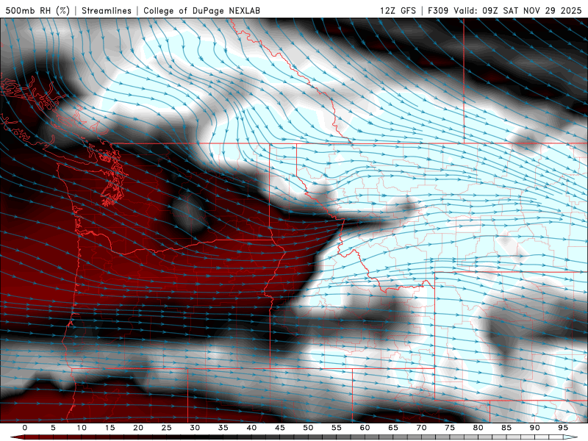Click the colorbar label '15'
This screenshot has height=441, width=588.
click(110, 428)
